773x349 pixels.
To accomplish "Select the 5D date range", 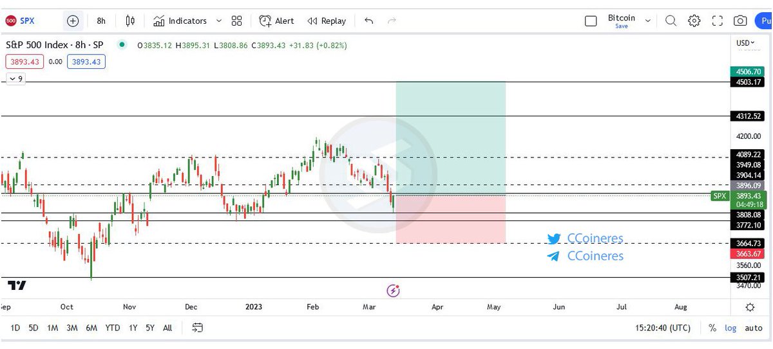I will (x=33, y=328).
